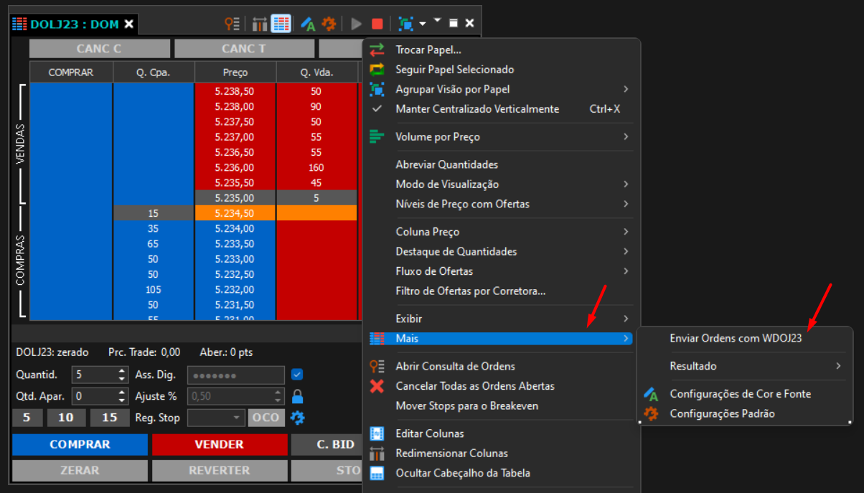Click the orange gear default settings toolbar icon
Image resolution: width=864 pixels, height=493 pixels.
click(329, 24)
